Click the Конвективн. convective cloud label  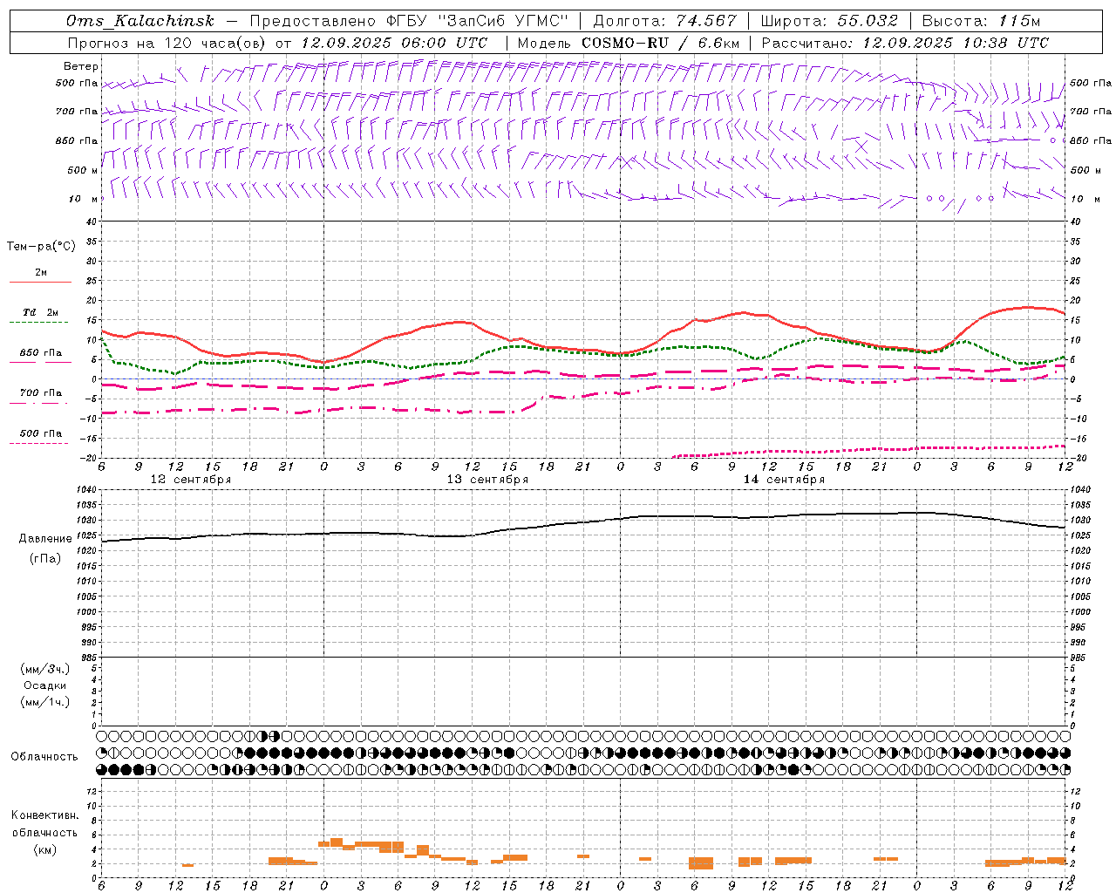45,815
